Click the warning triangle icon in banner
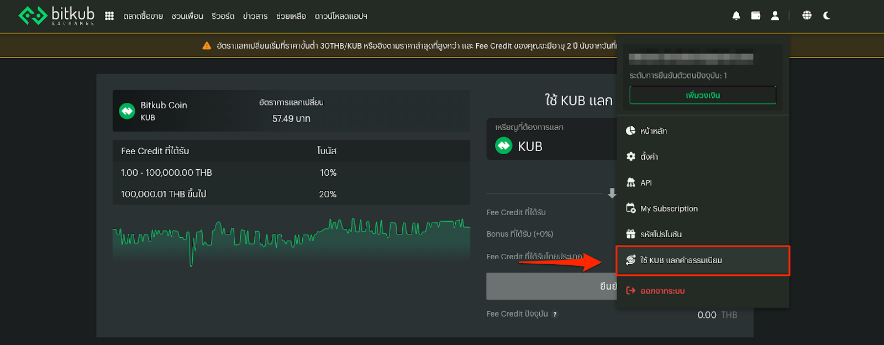This screenshot has width=884, height=345. point(207,46)
